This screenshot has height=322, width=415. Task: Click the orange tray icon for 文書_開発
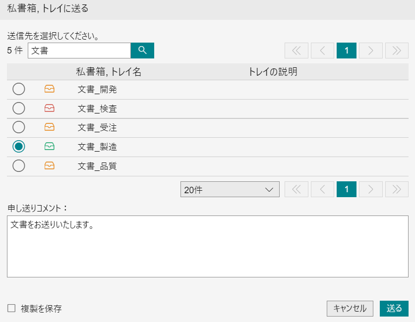[x=50, y=89]
